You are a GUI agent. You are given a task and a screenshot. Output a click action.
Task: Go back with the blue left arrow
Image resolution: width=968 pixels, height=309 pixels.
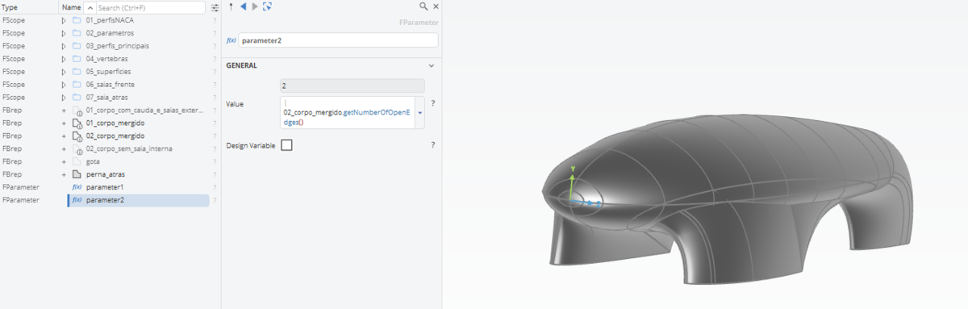[243, 6]
